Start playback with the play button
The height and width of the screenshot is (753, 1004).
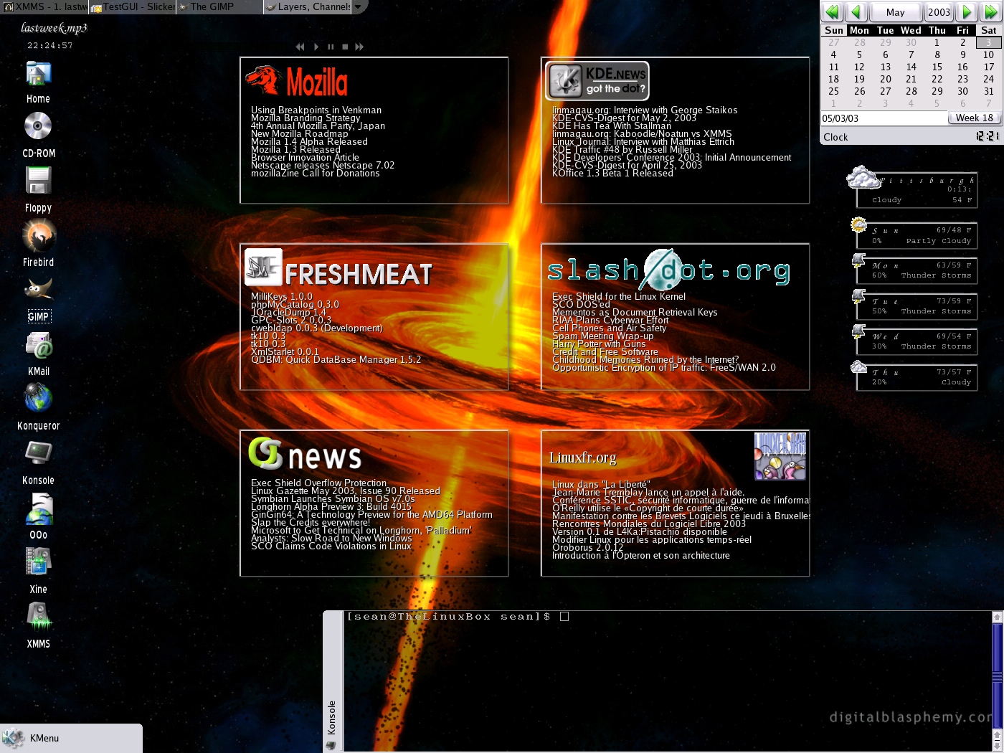click(316, 47)
